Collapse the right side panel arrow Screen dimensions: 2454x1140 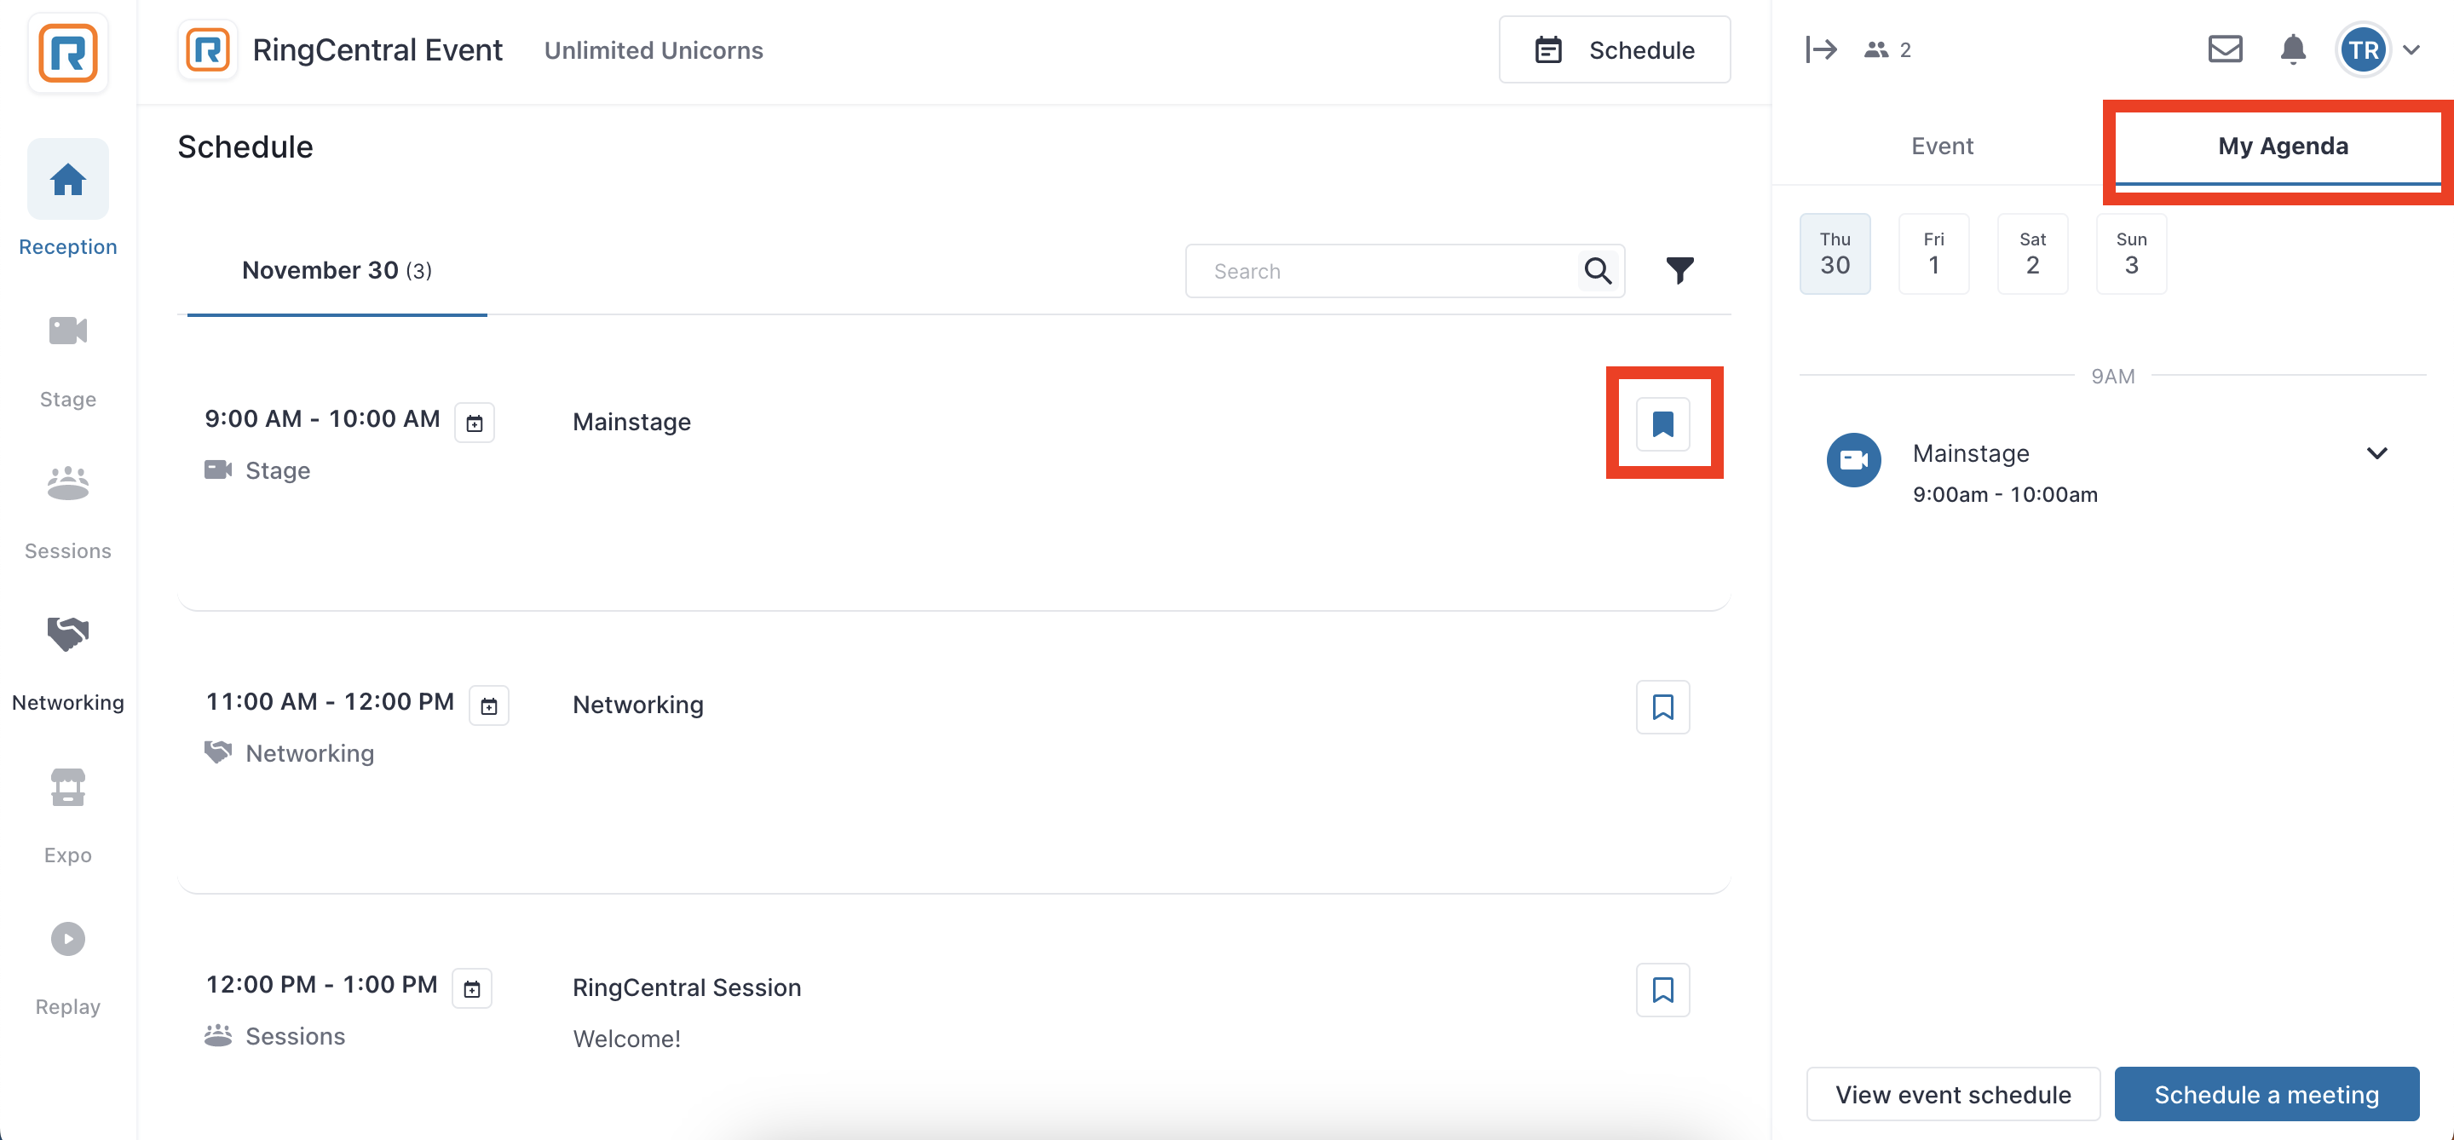click(1821, 49)
